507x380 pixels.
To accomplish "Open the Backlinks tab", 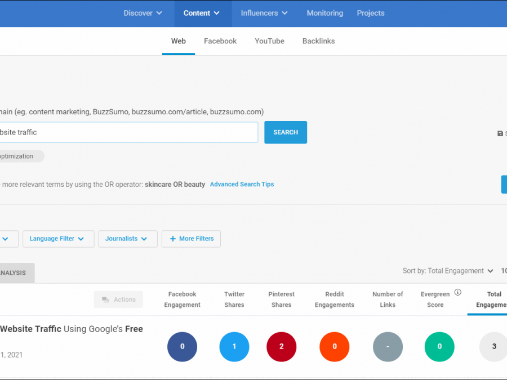I will (x=318, y=41).
